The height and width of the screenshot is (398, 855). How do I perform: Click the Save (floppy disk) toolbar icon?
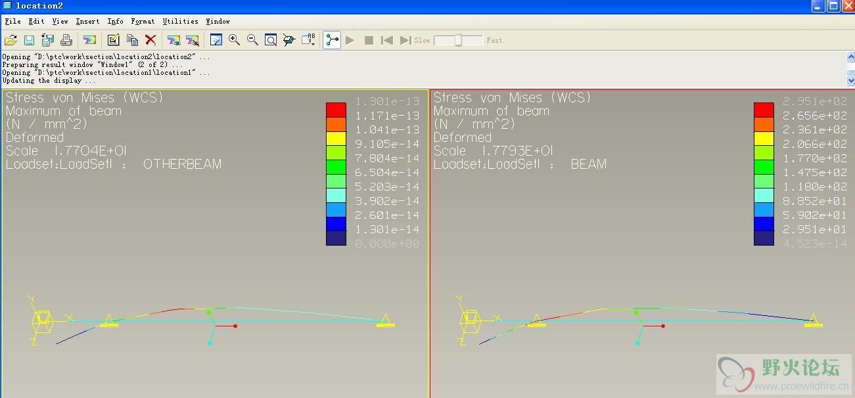click(x=29, y=40)
